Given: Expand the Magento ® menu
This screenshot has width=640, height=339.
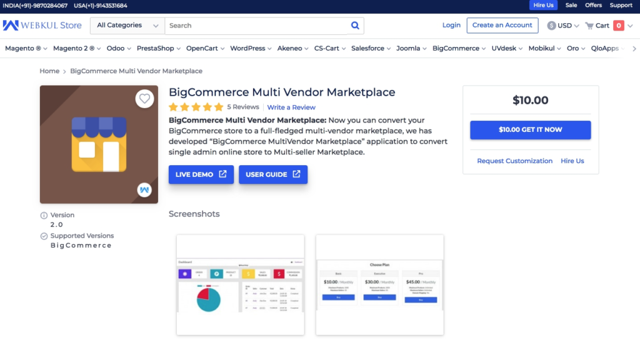Looking at the screenshot, I should point(26,48).
